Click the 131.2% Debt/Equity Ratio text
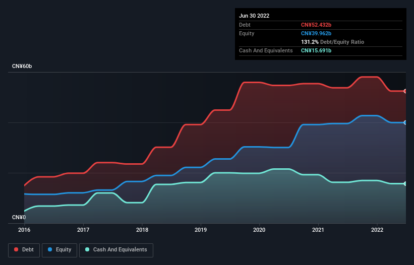 tap(332, 42)
